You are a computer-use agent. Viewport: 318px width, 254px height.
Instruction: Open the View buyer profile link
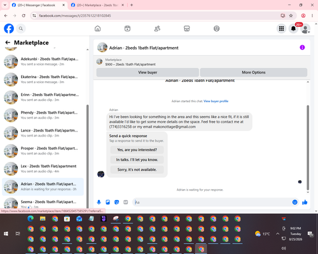click(216, 101)
